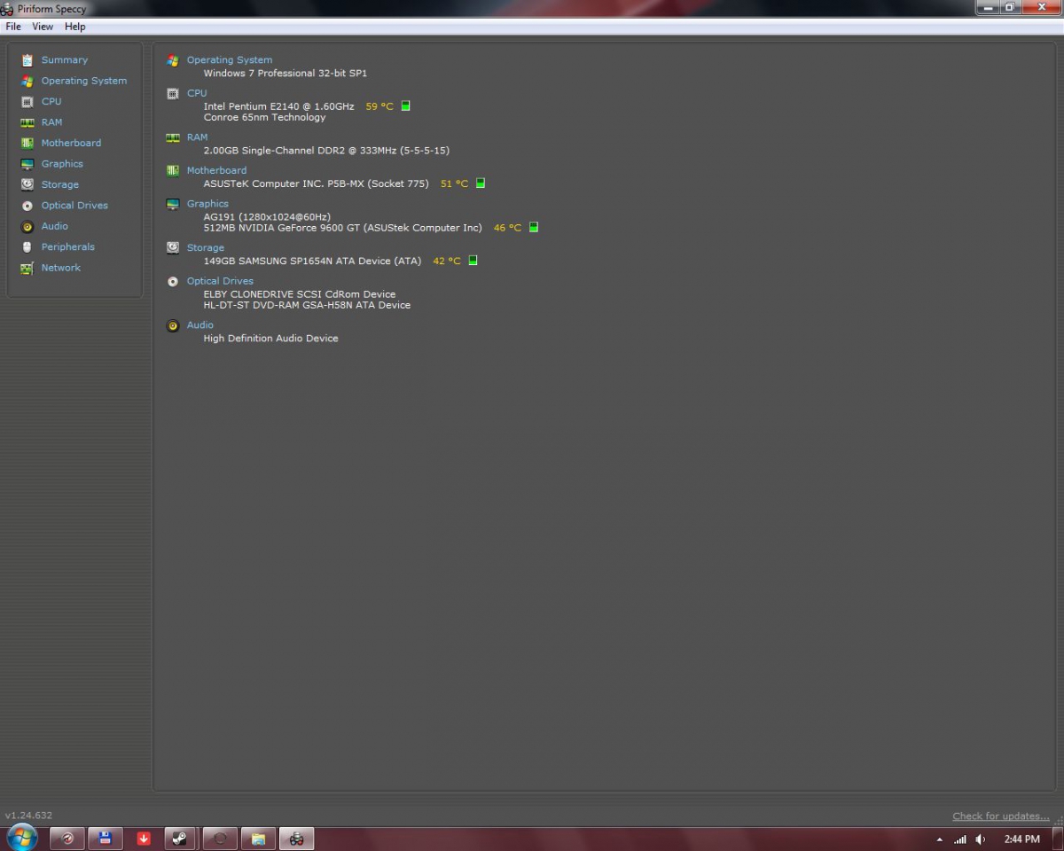Click the CPU temperature status indicator
Screen dimensions: 1064x851
coord(406,105)
